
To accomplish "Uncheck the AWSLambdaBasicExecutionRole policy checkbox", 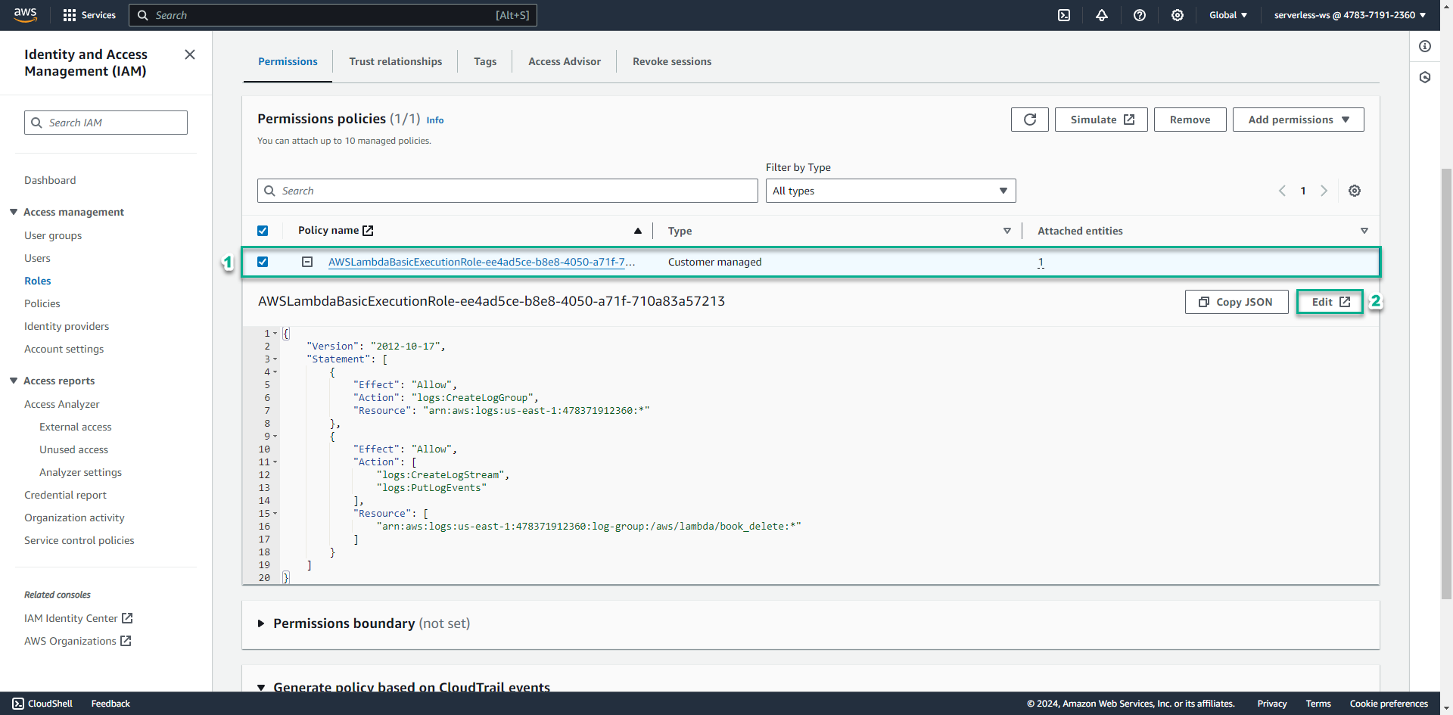I will (263, 262).
